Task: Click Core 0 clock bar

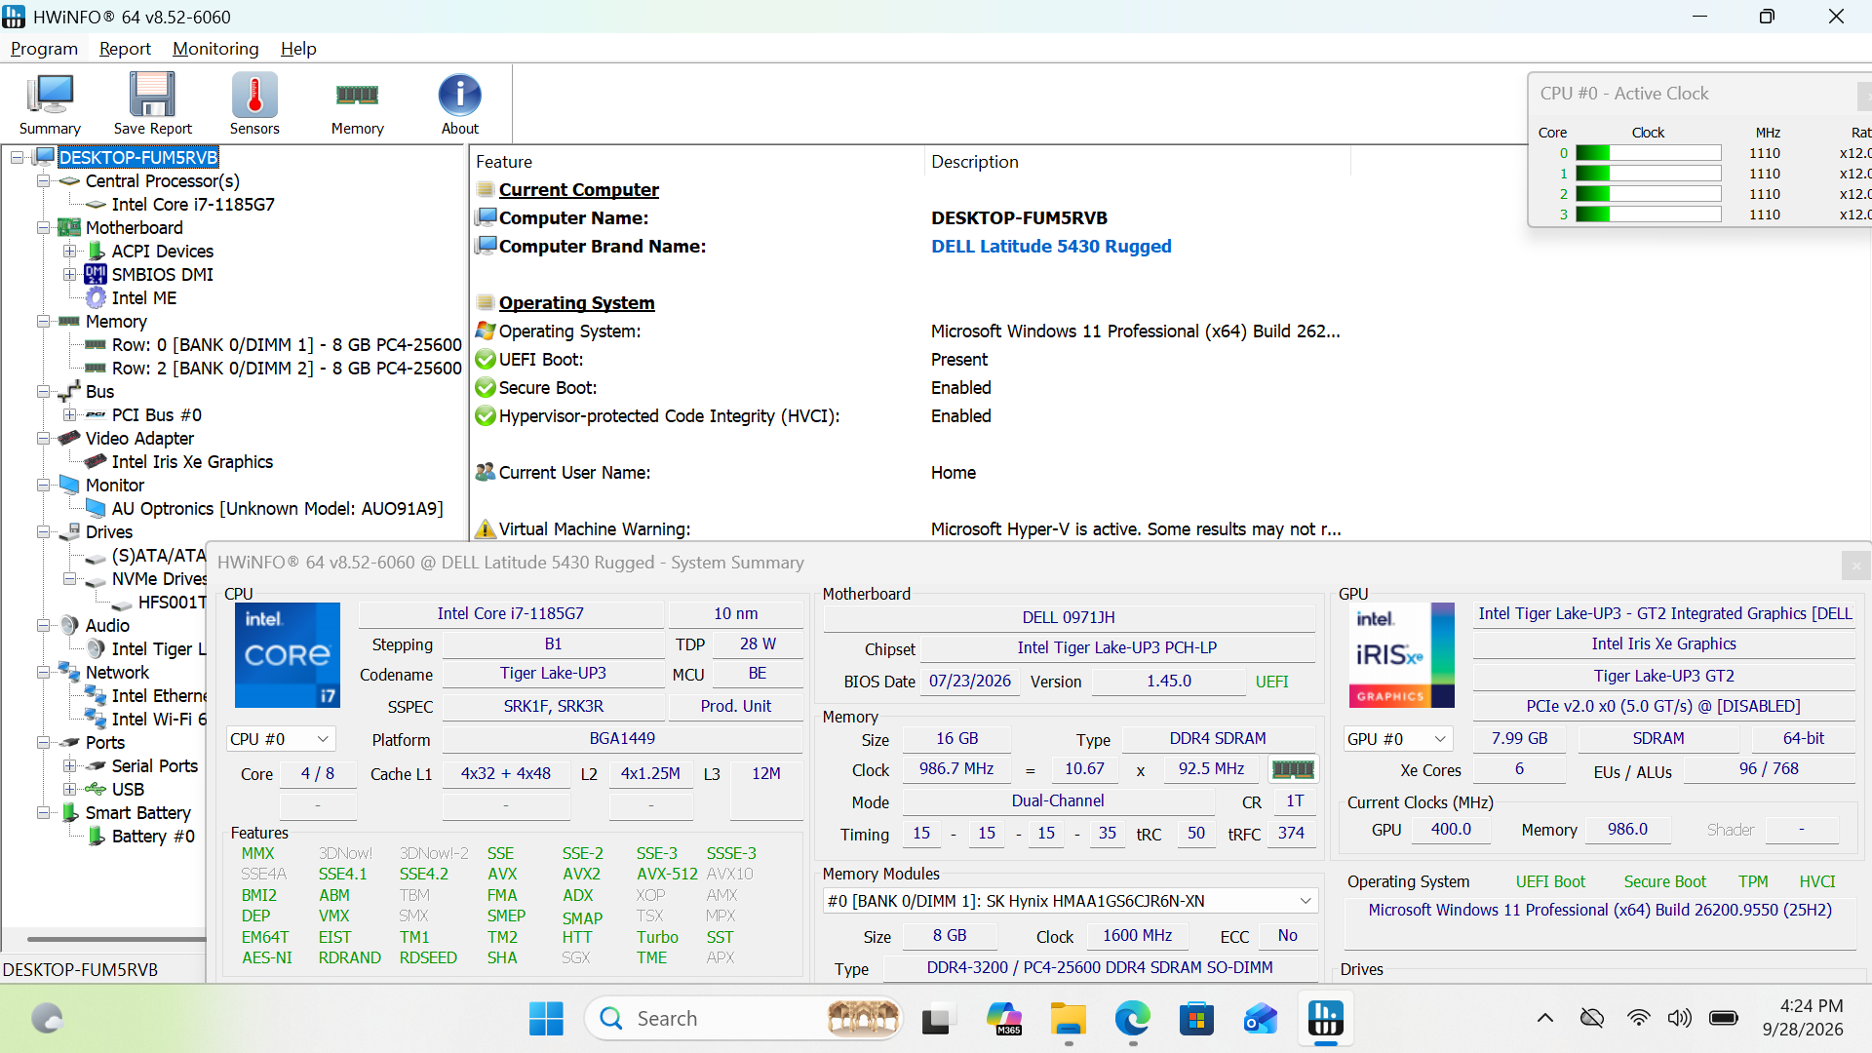Action: click(x=1648, y=153)
